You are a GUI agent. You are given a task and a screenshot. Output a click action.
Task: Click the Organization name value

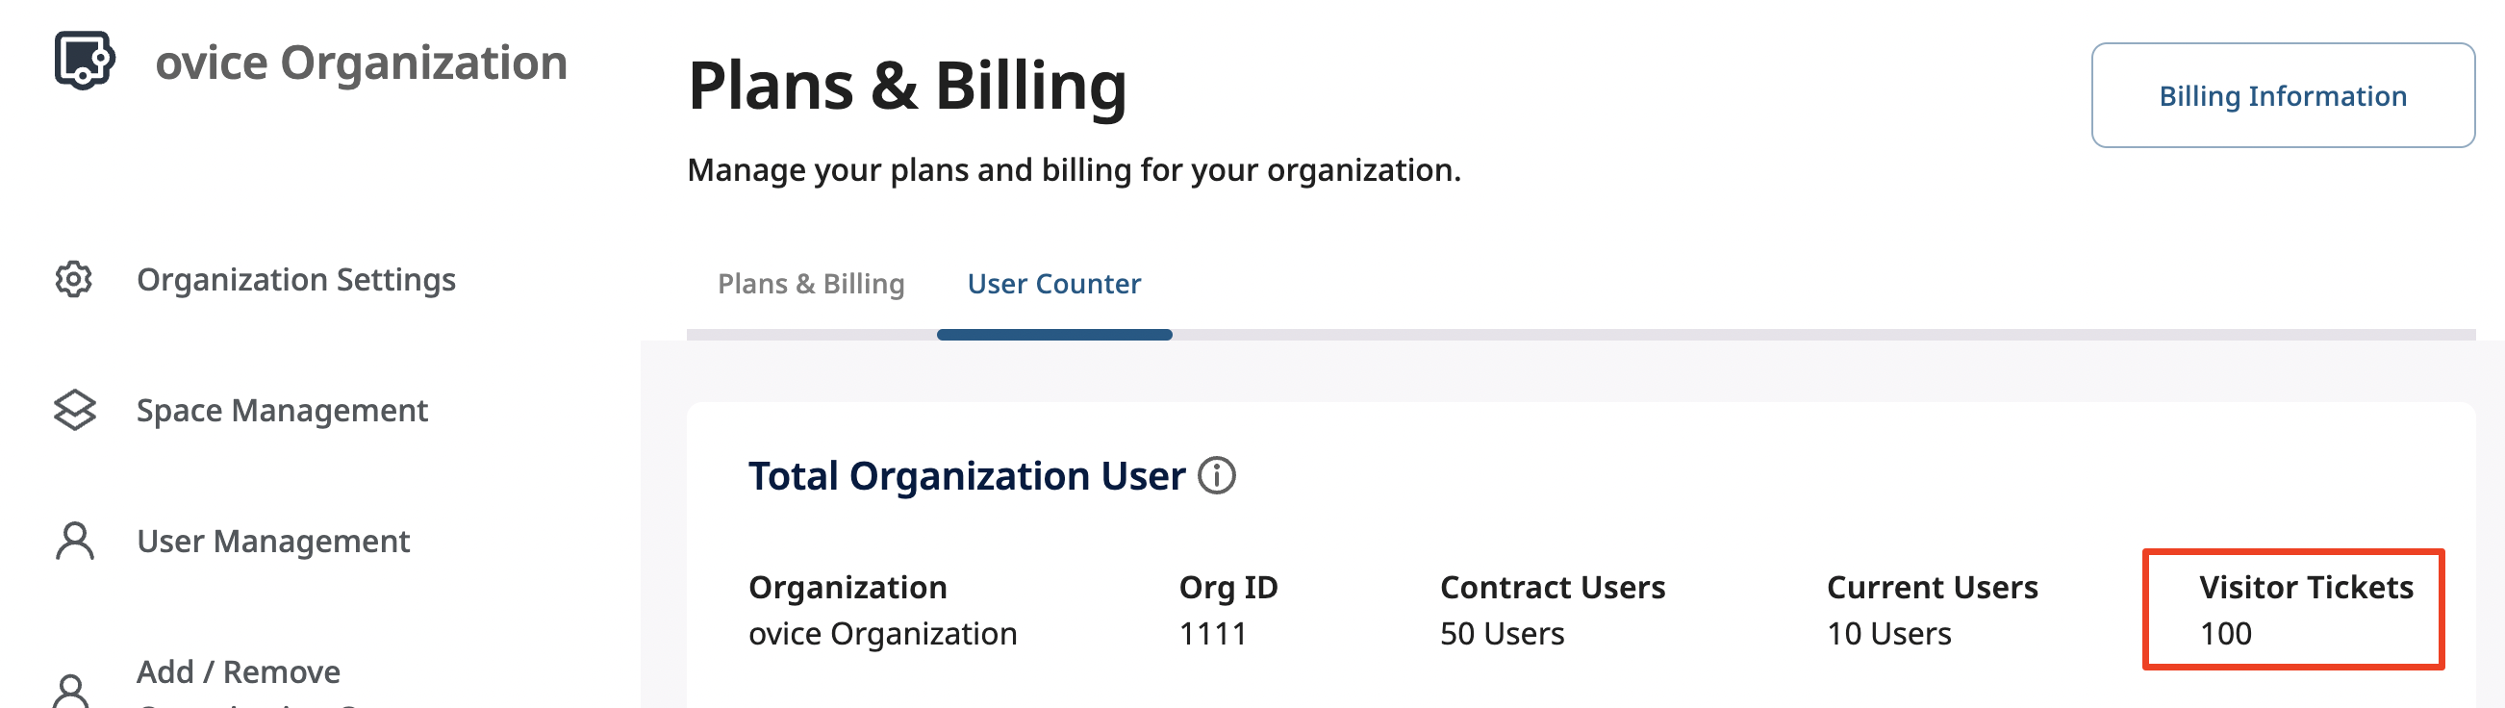(x=882, y=634)
